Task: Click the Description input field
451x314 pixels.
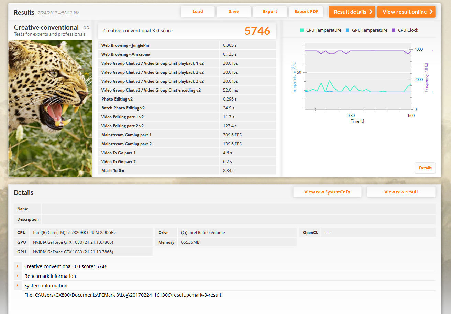Action: (x=238, y=219)
